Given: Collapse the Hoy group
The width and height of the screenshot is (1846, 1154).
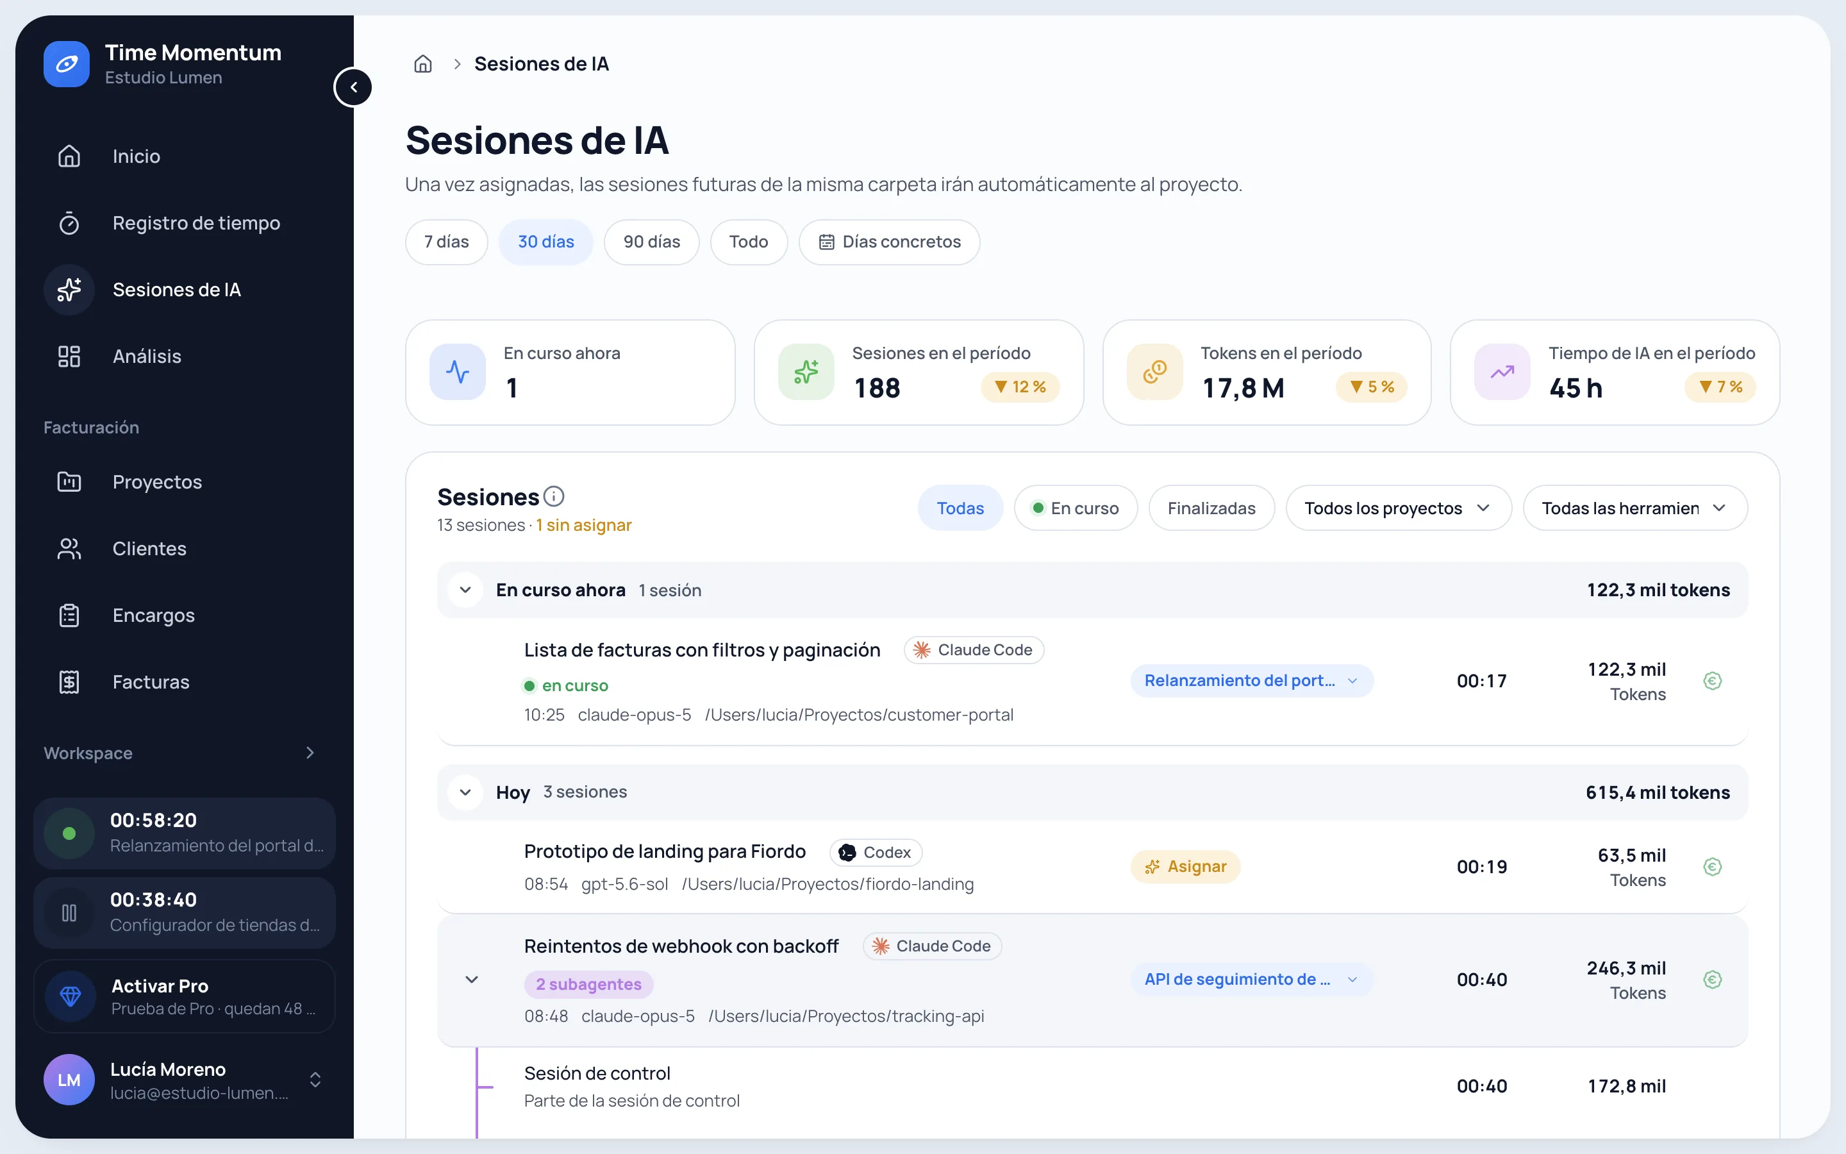Looking at the screenshot, I should click(x=465, y=792).
